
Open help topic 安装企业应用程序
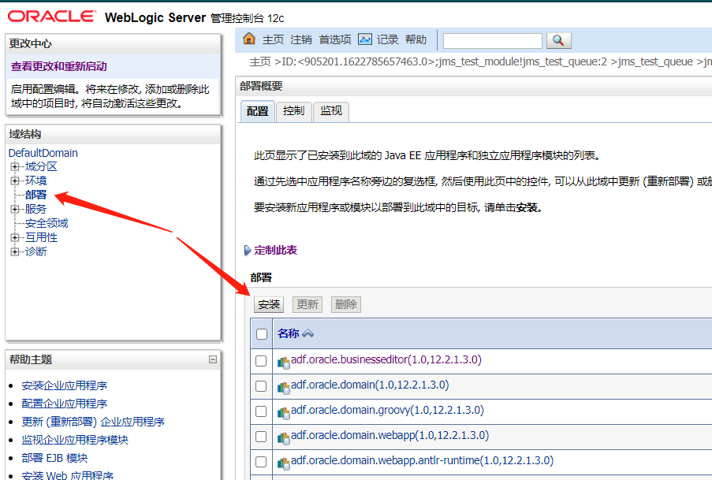click(x=65, y=385)
